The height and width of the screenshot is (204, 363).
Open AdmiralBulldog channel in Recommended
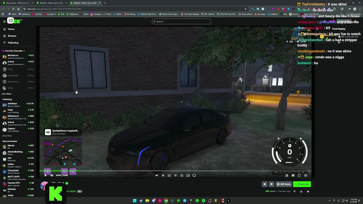point(18,153)
